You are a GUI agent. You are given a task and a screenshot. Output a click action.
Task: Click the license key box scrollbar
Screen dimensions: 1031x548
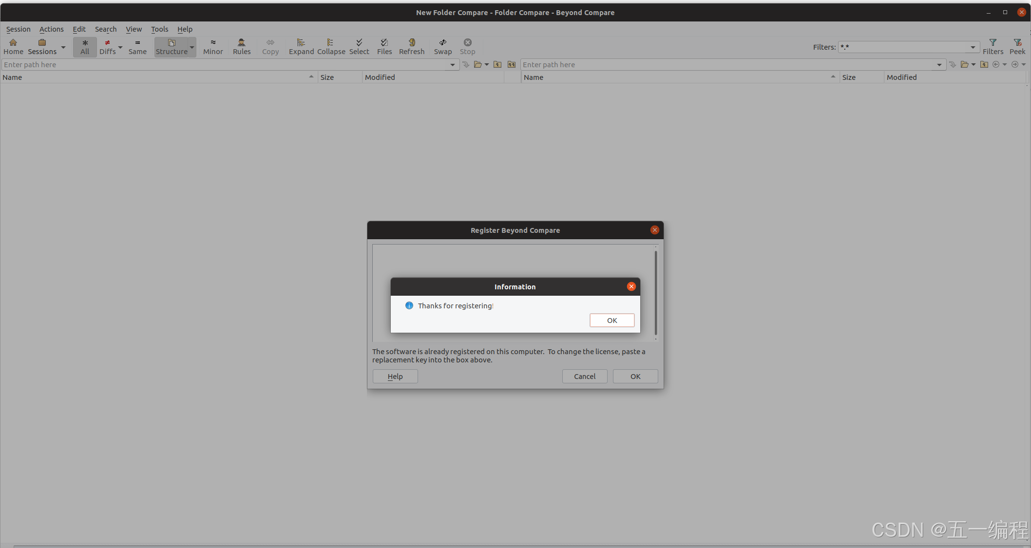click(656, 293)
